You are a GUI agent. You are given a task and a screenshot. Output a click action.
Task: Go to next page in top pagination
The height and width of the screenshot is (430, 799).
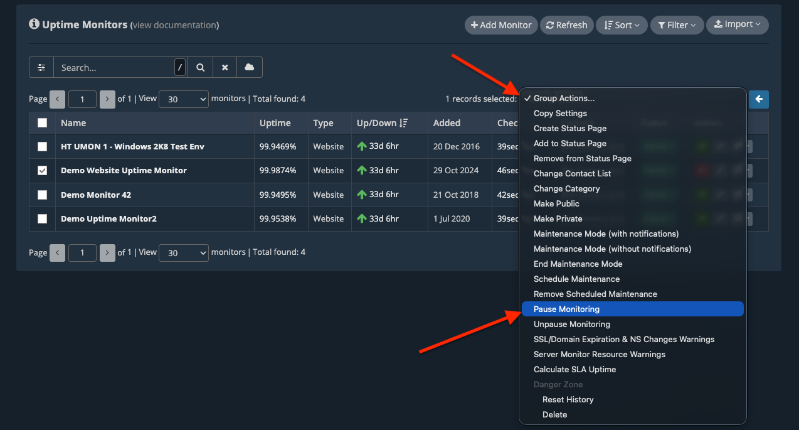(x=107, y=99)
